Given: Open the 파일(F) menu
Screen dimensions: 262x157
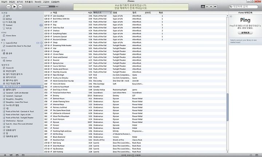Looking at the screenshot, I should click(4, 2).
